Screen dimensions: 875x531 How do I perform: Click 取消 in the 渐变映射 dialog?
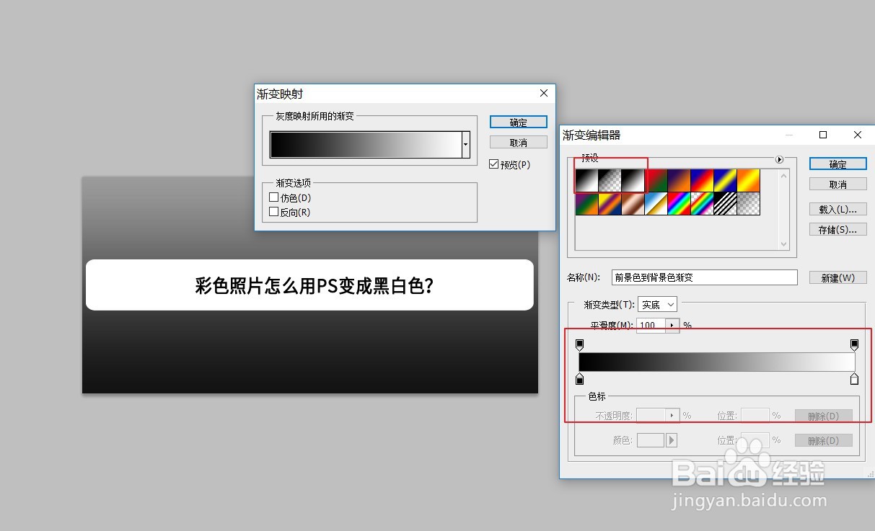[x=518, y=143]
